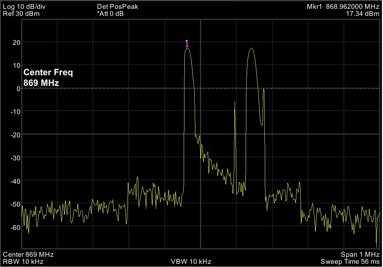Click the 10 label on the amplitude axis
This screenshot has width=383, height=267.
[16, 65]
